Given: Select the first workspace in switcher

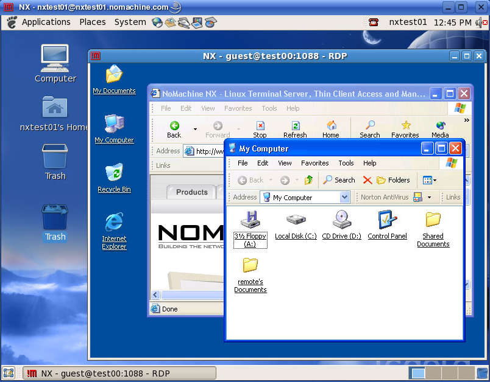Looking at the screenshot, I should (x=417, y=373).
